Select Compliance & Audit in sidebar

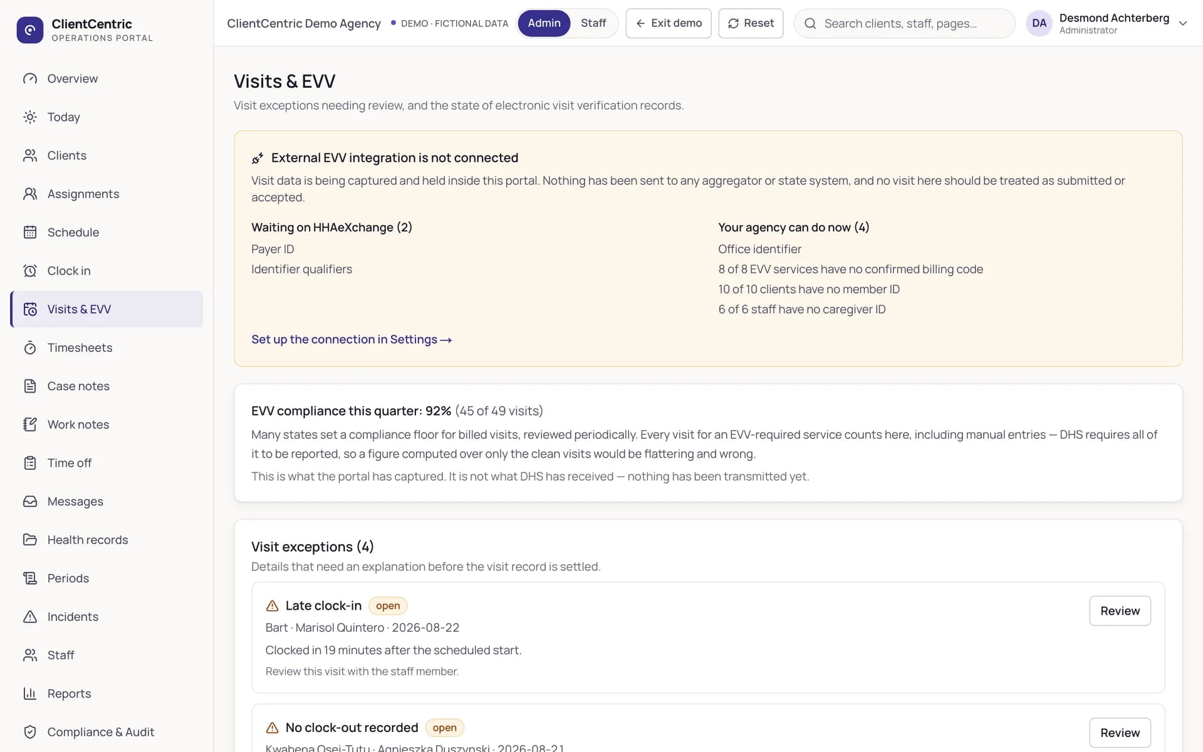[x=107, y=732]
